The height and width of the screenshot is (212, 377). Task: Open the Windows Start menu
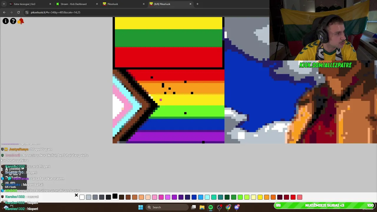[140, 207]
